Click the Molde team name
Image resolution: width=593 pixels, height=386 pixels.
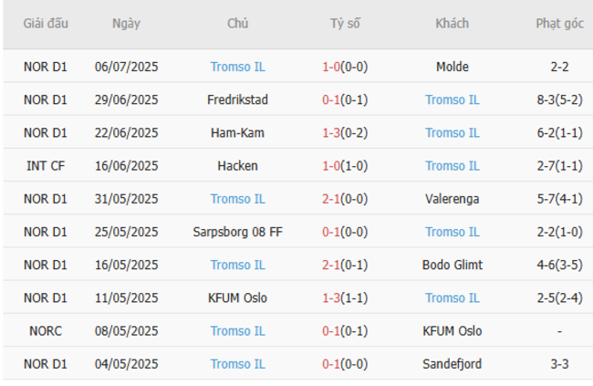point(453,67)
